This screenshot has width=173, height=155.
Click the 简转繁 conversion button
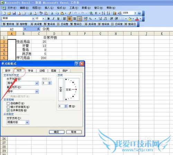point(22,24)
